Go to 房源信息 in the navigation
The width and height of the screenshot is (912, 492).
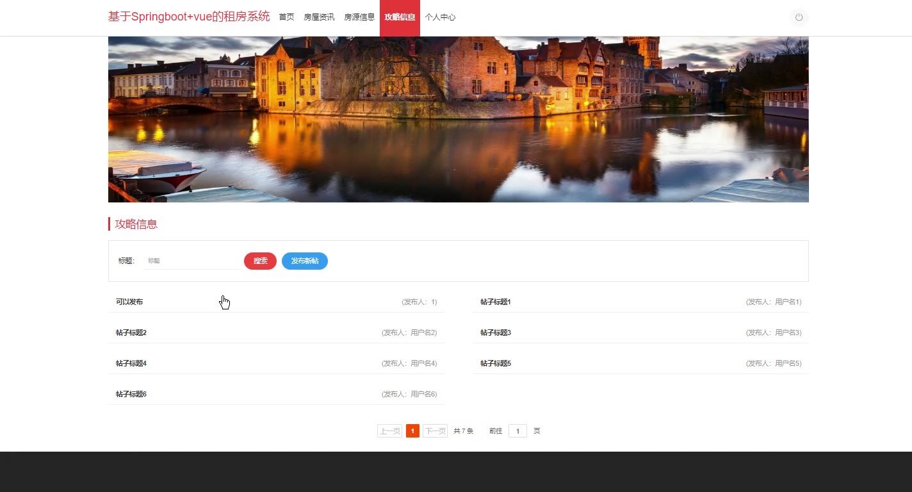pos(359,17)
